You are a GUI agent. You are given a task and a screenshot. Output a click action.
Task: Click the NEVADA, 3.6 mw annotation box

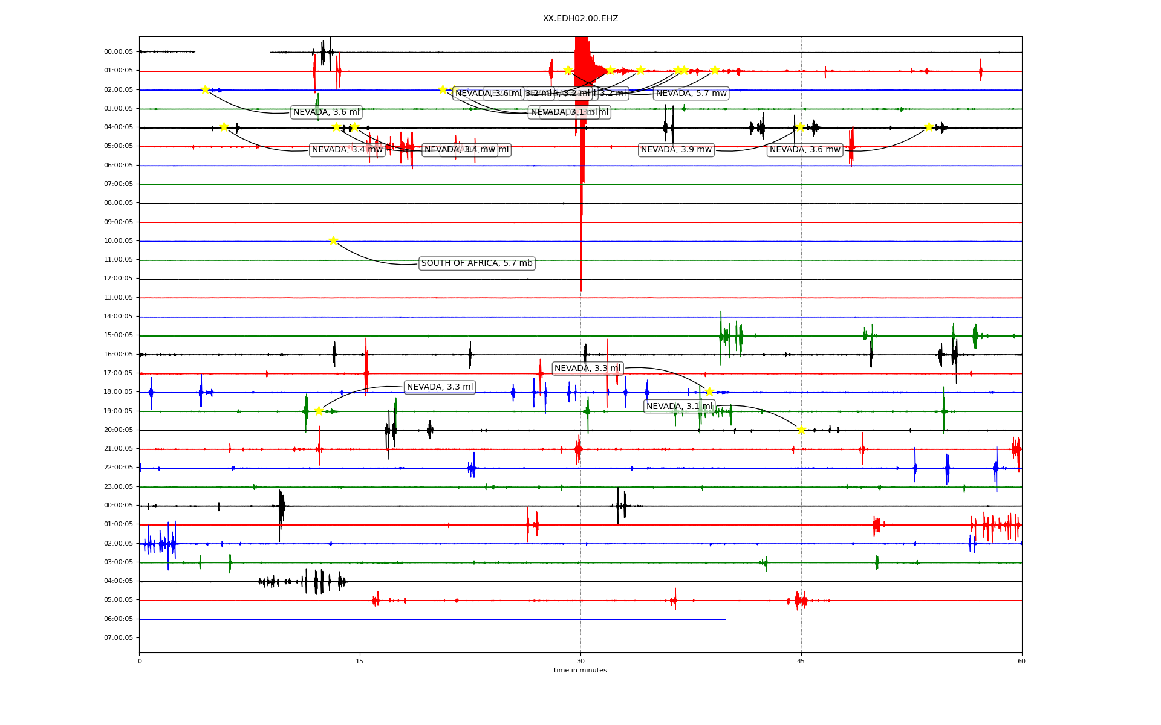point(804,150)
